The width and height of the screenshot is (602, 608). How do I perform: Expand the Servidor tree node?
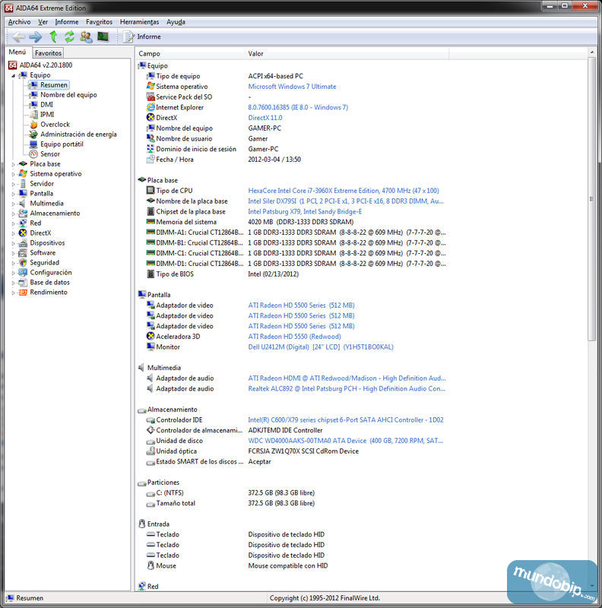point(13,184)
